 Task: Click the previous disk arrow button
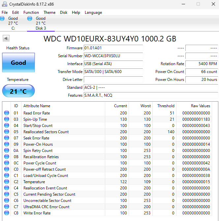click(x=6, y=38)
